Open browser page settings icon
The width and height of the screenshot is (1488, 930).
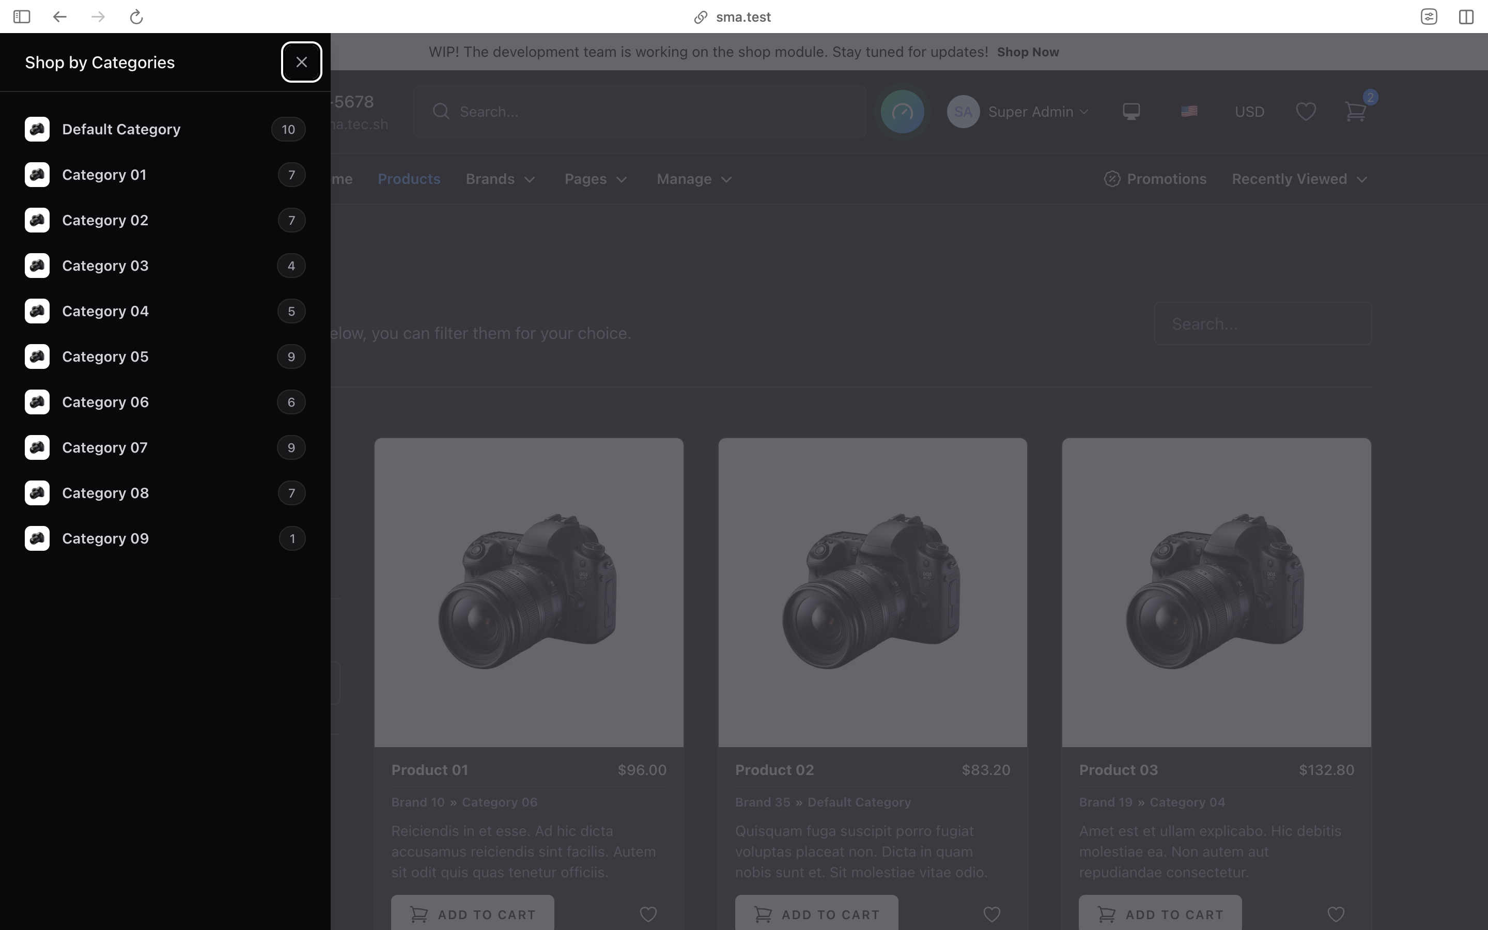(1429, 17)
